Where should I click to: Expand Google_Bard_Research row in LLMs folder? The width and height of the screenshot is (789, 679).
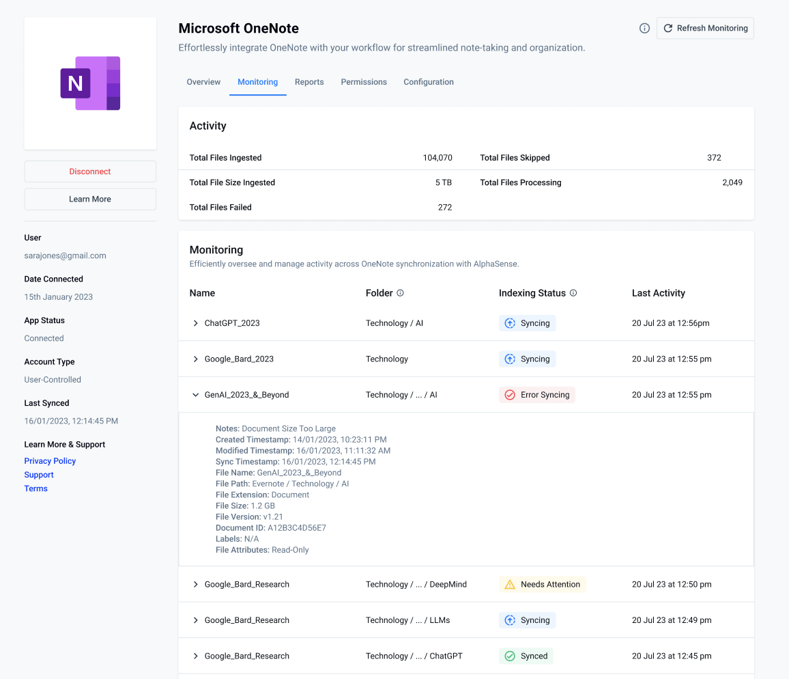(x=195, y=620)
